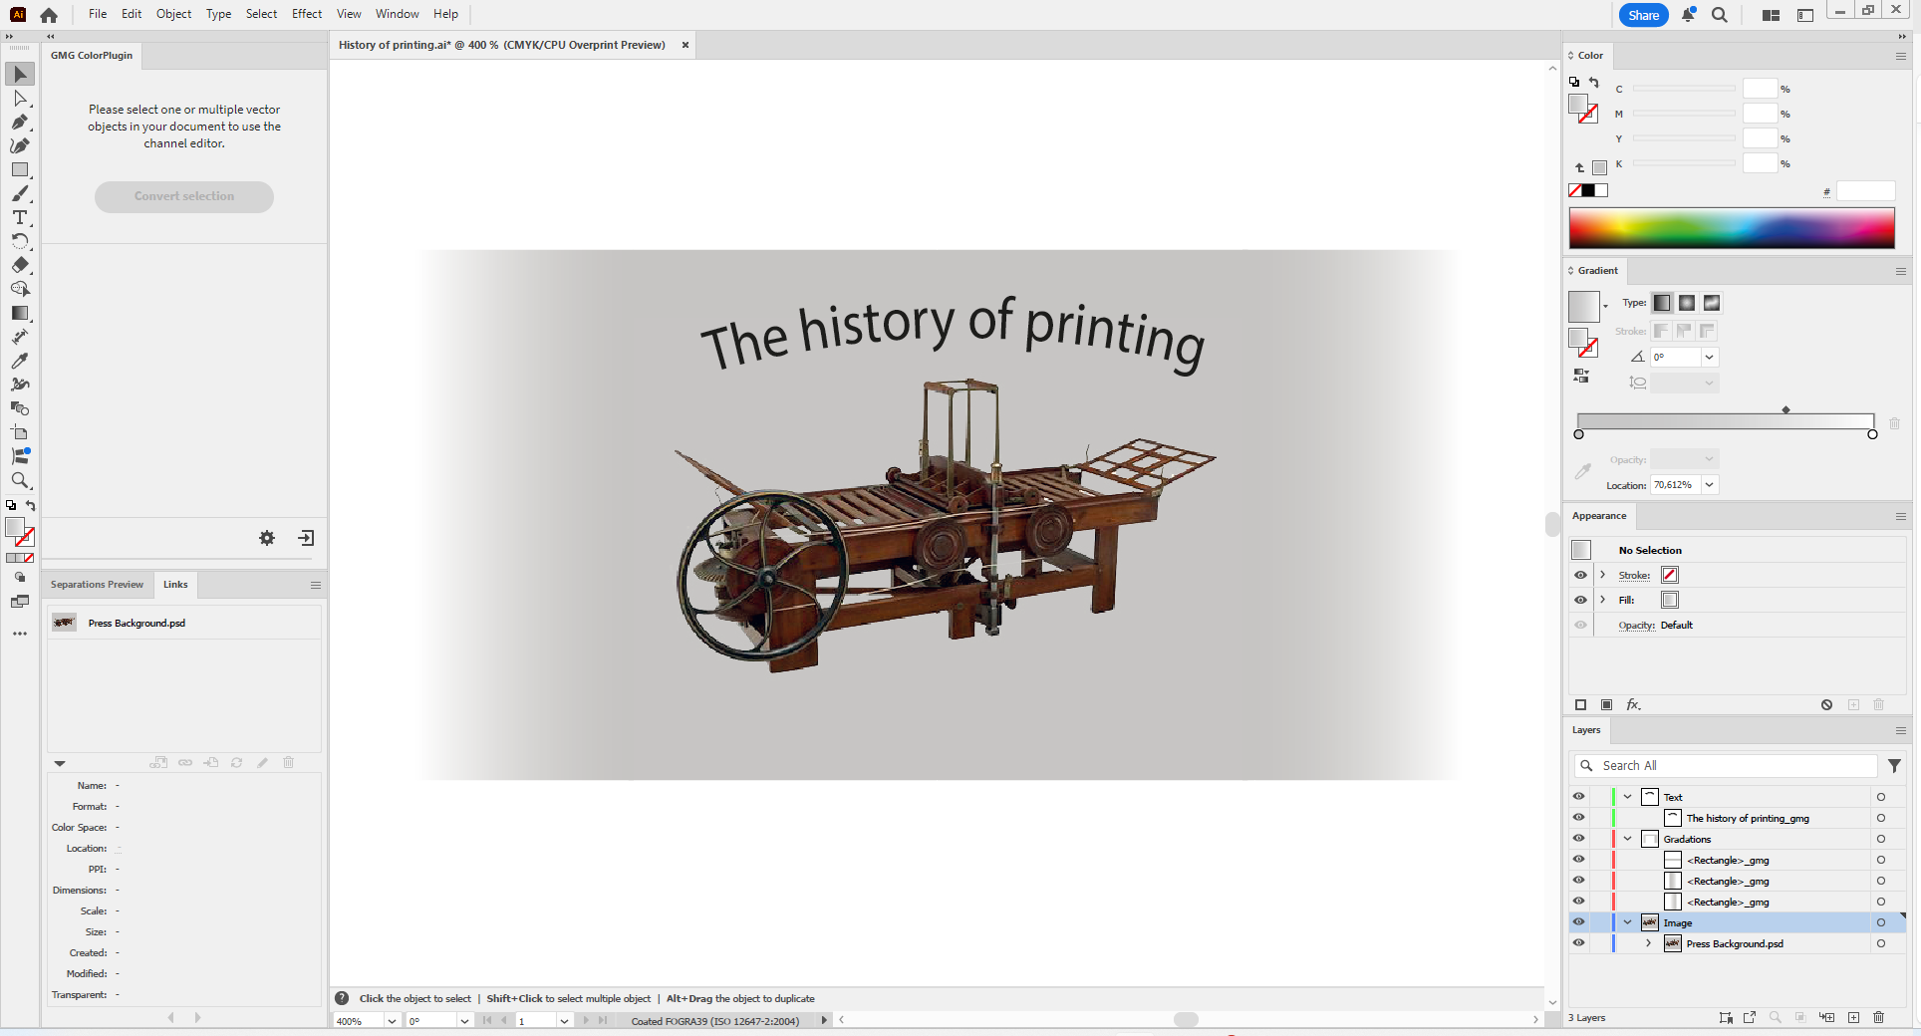Viewport: 1921px width, 1036px height.
Task: Collapse the Gradations layer group
Action: (x=1628, y=839)
